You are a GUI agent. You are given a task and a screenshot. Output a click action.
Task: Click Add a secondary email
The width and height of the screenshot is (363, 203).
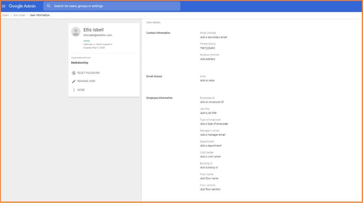click(x=213, y=37)
